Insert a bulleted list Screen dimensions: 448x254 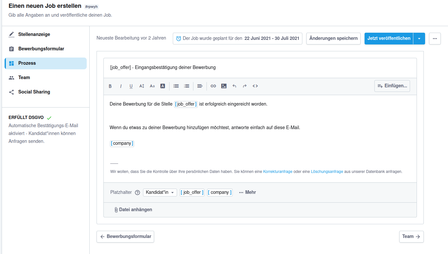coord(176,86)
